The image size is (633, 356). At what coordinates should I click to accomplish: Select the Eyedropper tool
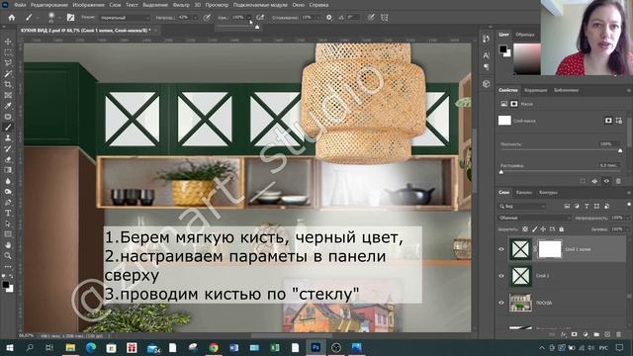[x=8, y=106]
